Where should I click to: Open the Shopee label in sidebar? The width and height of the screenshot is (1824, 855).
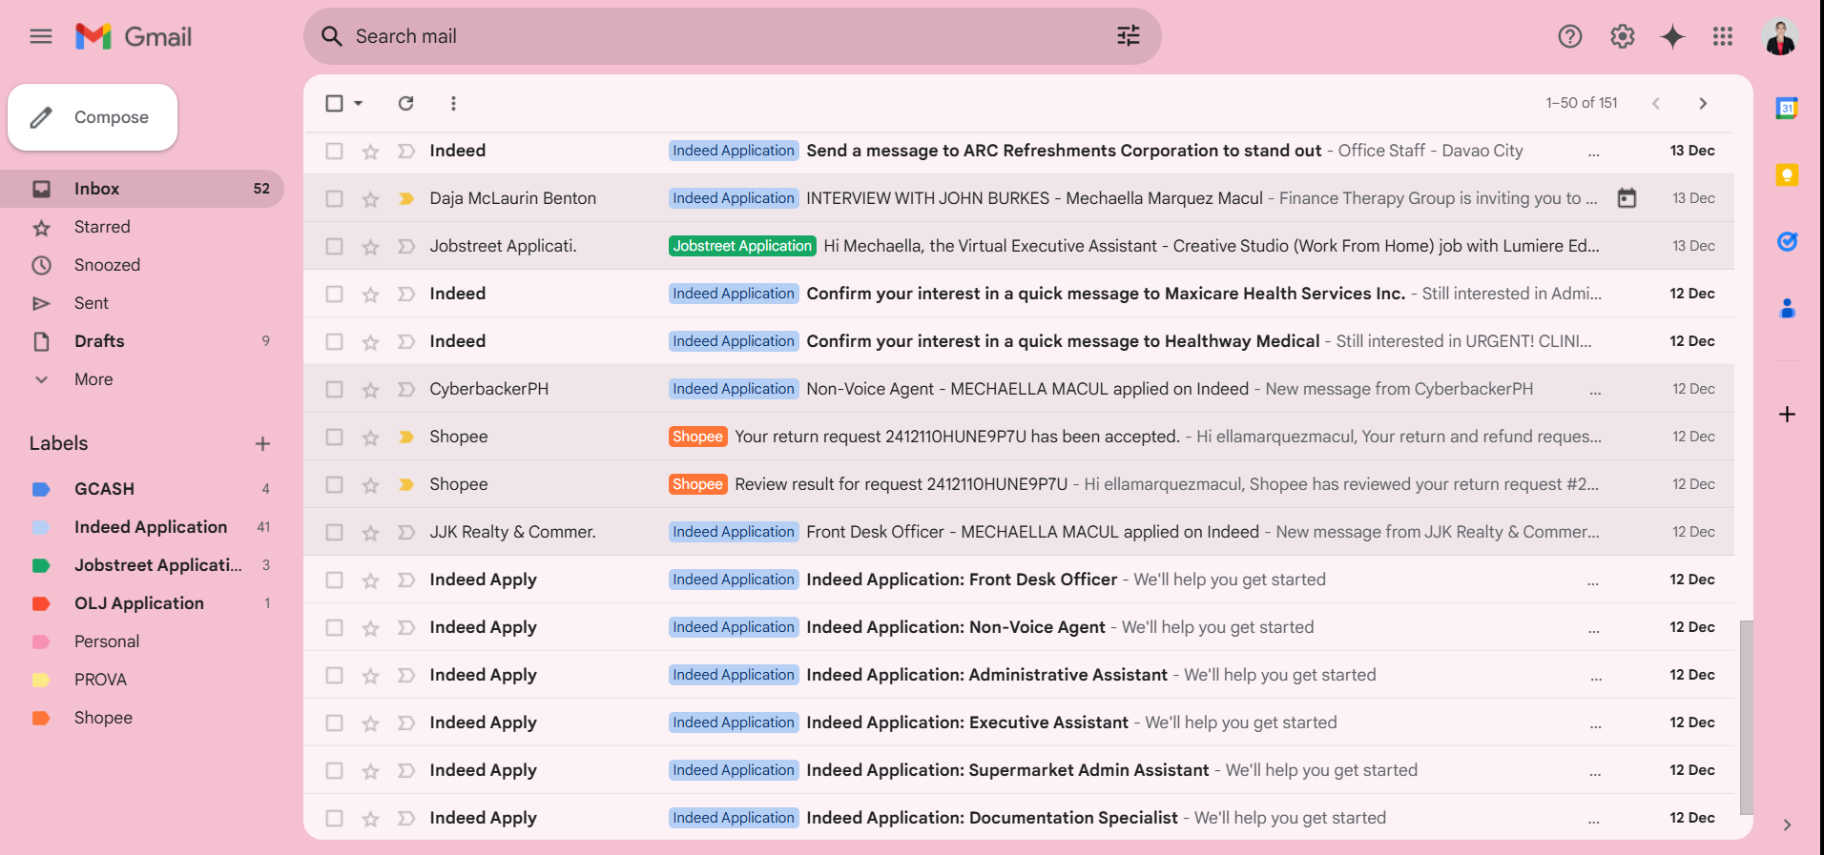pos(142,718)
